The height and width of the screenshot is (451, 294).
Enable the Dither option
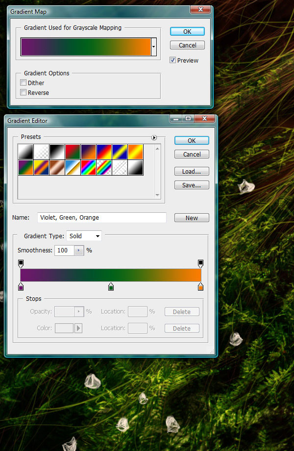tap(24, 83)
